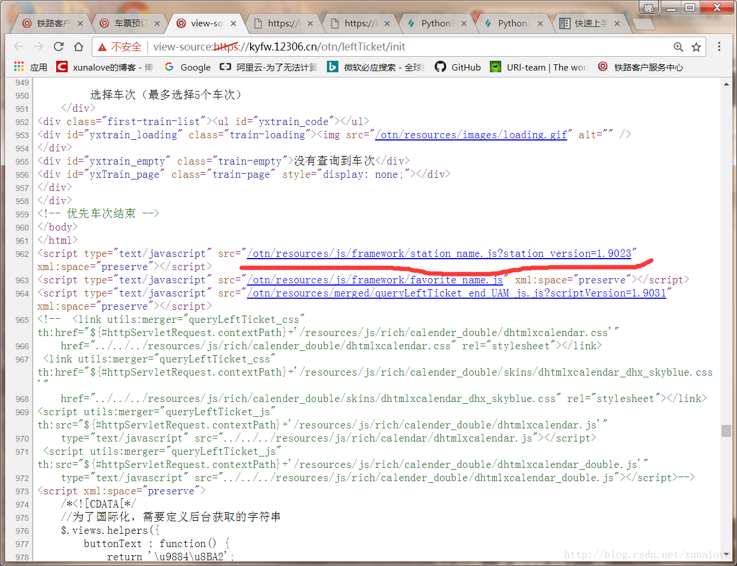Reload the current page

[59, 46]
